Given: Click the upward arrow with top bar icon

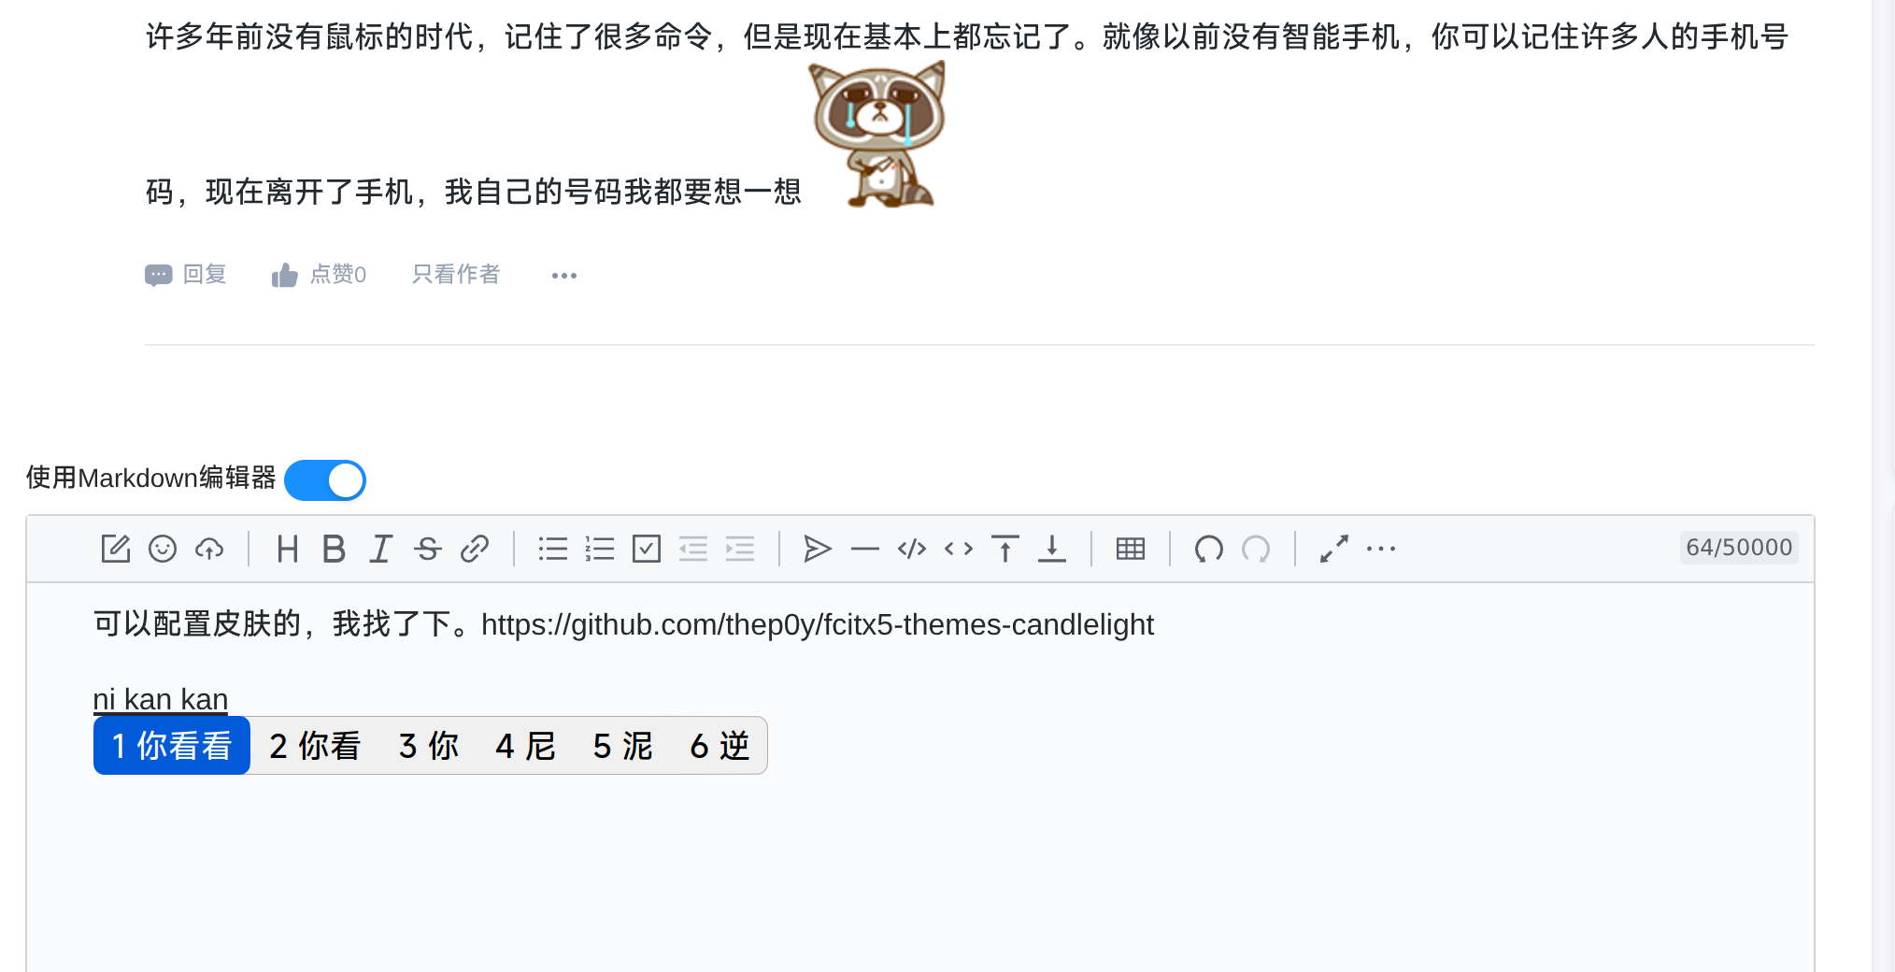Looking at the screenshot, I should click(x=1005, y=549).
